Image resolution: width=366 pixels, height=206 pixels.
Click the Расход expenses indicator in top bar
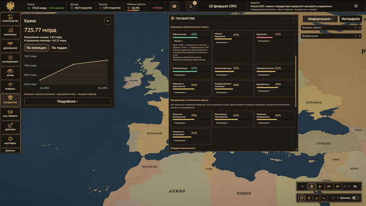pos(110,6)
